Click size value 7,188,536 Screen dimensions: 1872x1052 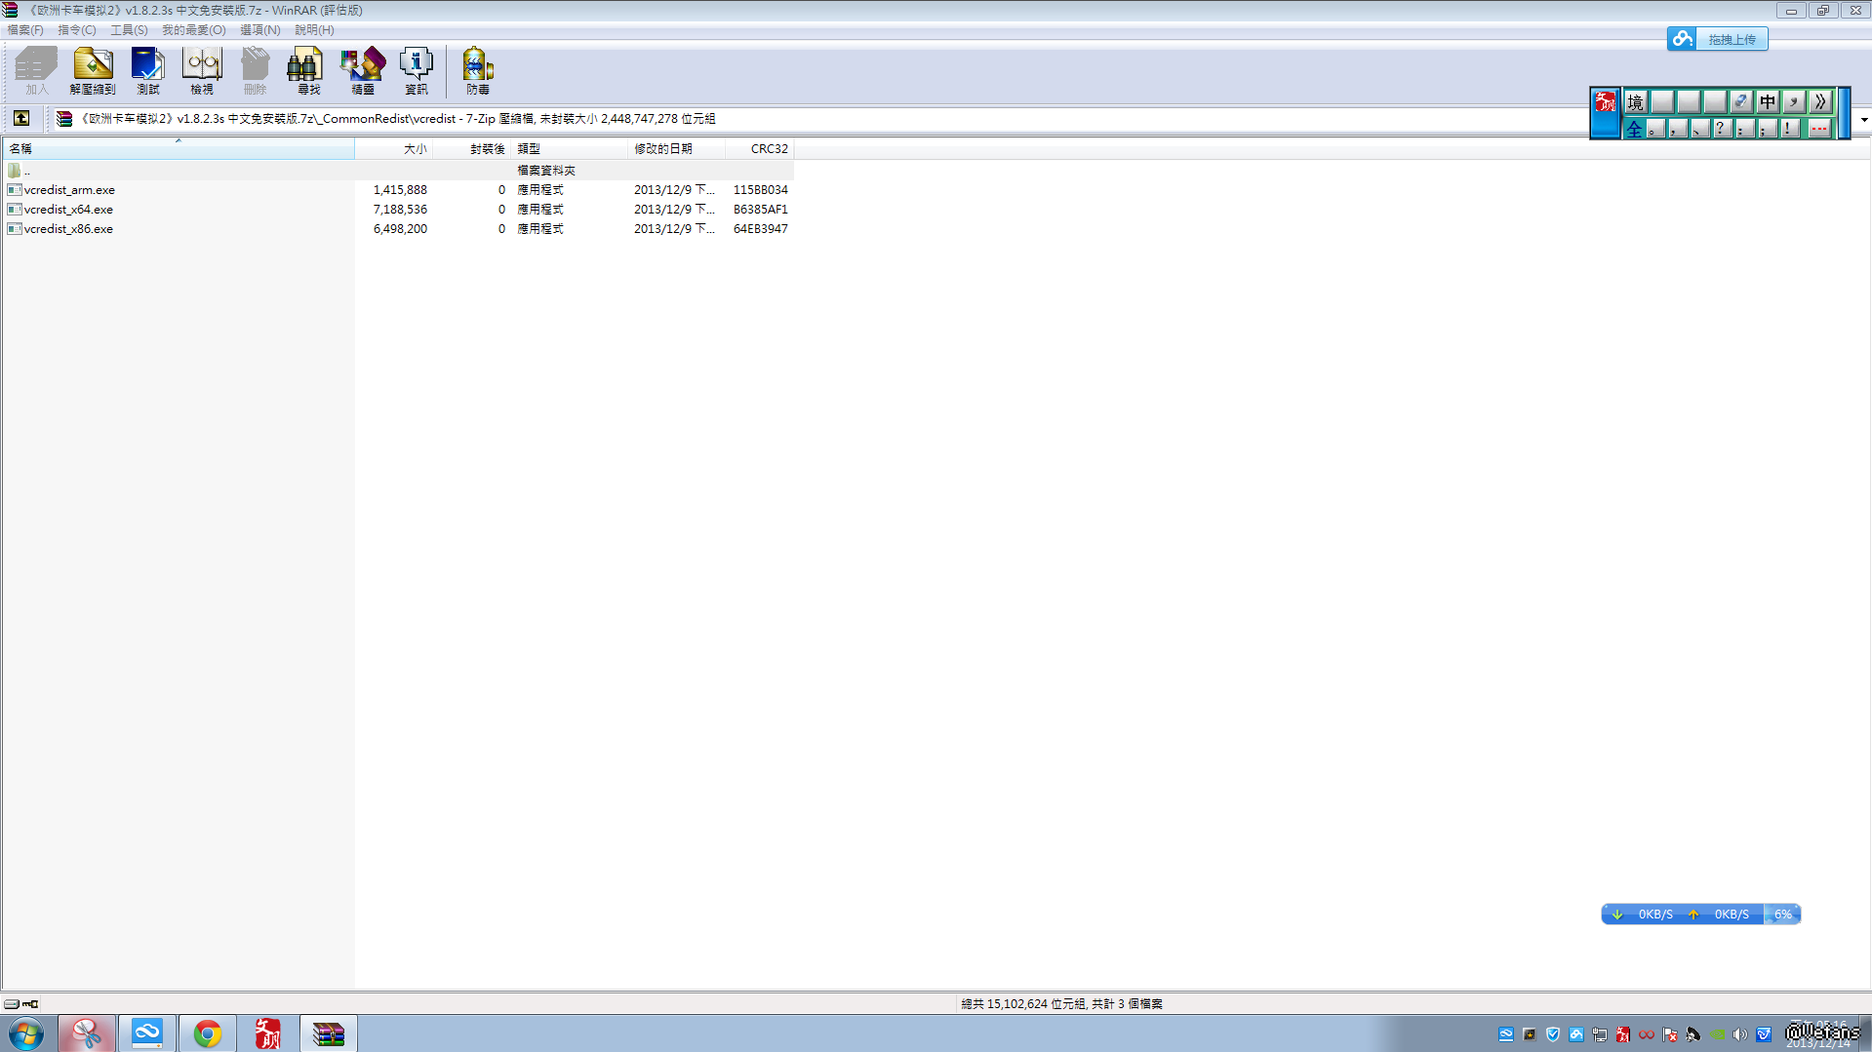(x=400, y=210)
